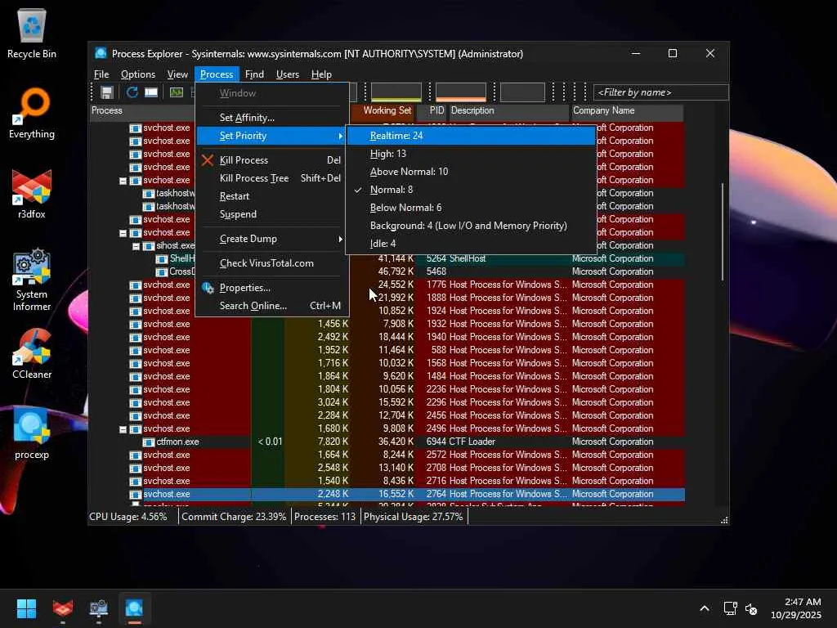
Task: Choose Search Online from the menu
Action: coord(272,306)
